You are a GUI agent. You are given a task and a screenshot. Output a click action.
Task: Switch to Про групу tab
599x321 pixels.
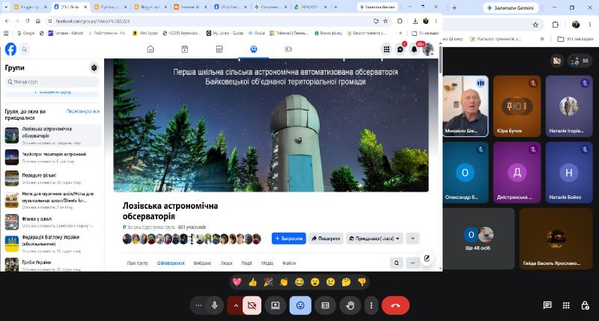pyautogui.click(x=137, y=263)
